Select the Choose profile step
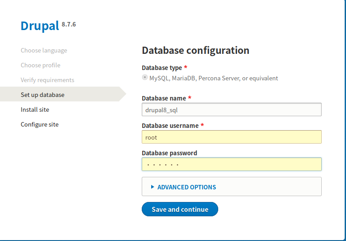 (40, 65)
